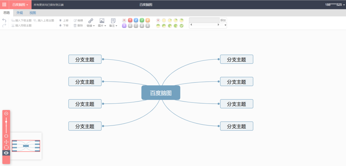Set priority 4 orange icon
This screenshot has width=346, height=166.
[x=148, y=20]
